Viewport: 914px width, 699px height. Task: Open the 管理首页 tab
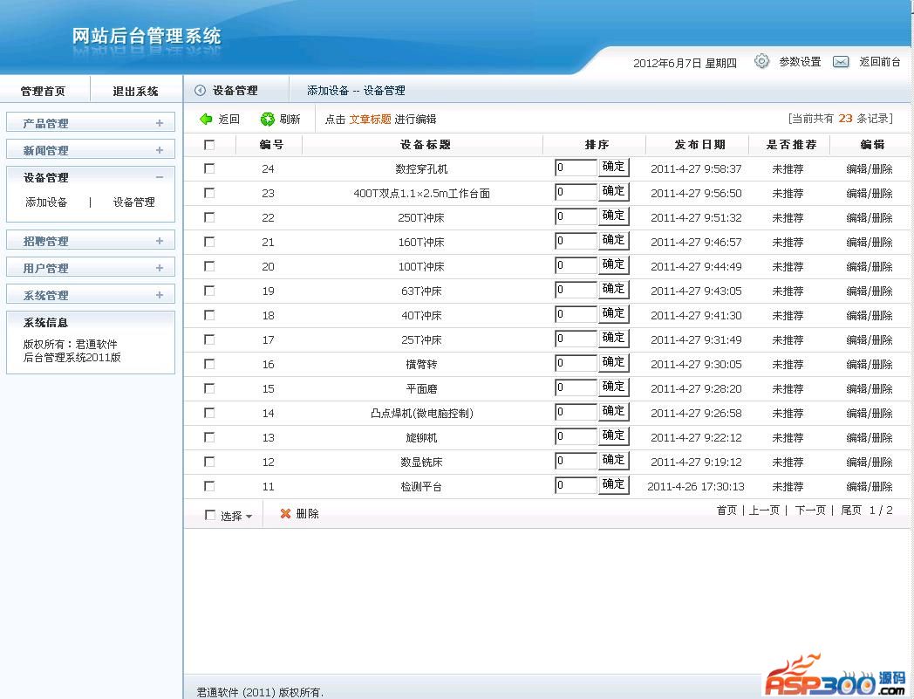tap(44, 91)
